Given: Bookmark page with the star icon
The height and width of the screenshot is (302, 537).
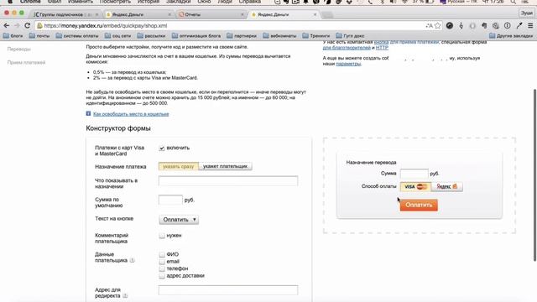Looking at the screenshot, I should click(437, 26).
